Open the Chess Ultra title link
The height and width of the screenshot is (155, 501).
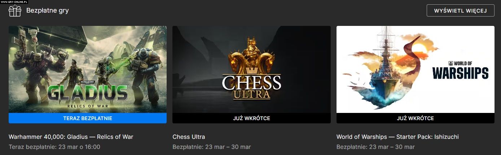pyautogui.click(x=189, y=137)
